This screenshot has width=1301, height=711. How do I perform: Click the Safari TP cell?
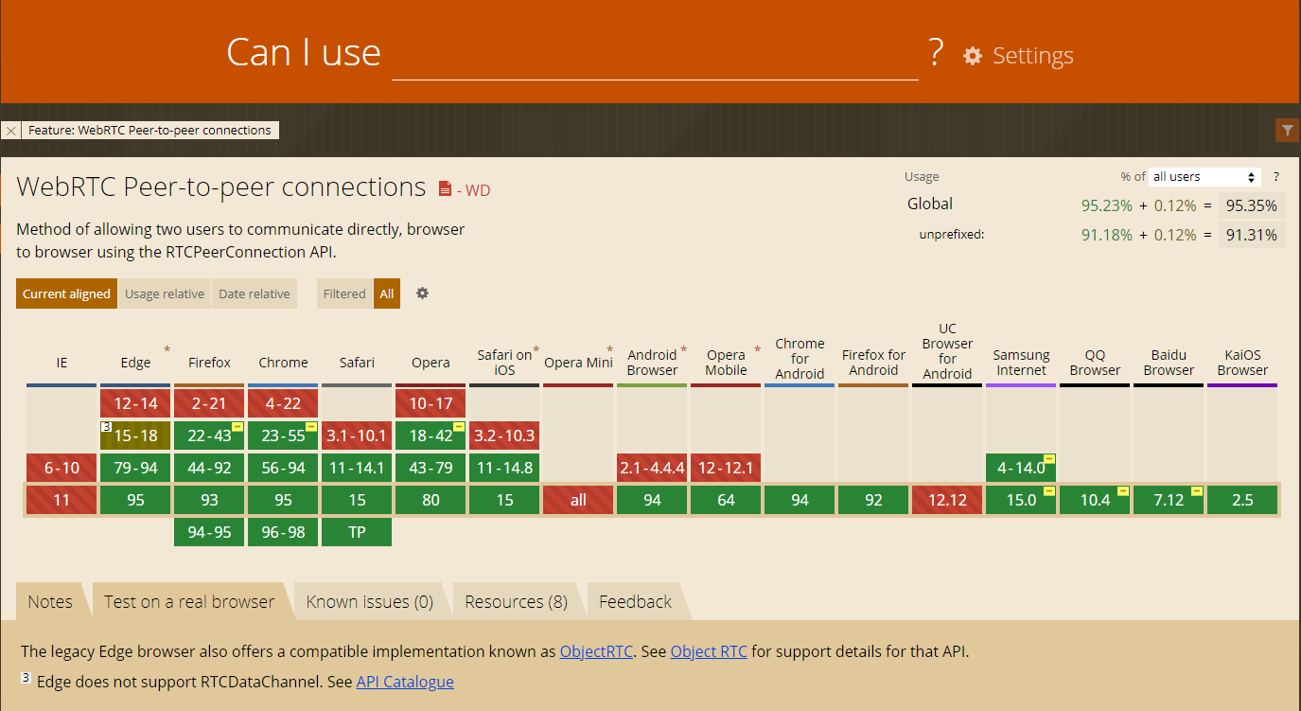point(357,532)
